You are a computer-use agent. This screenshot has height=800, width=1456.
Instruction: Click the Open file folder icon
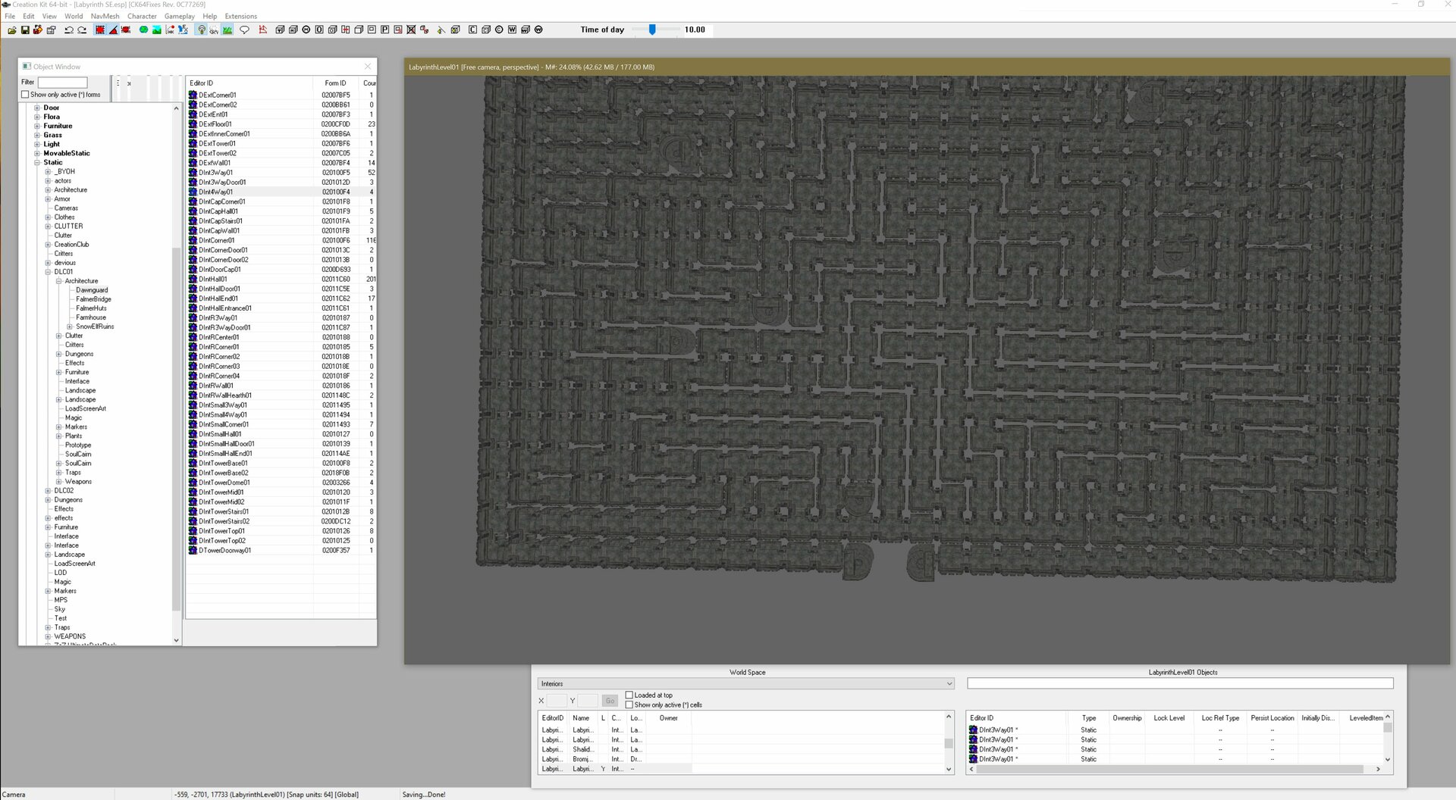tap(11, 30)
